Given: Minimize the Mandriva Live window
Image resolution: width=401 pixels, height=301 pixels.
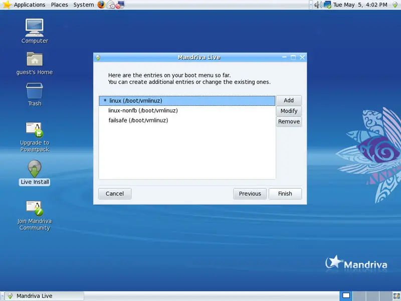Looking at the screenshot, I should click(284, 57).
